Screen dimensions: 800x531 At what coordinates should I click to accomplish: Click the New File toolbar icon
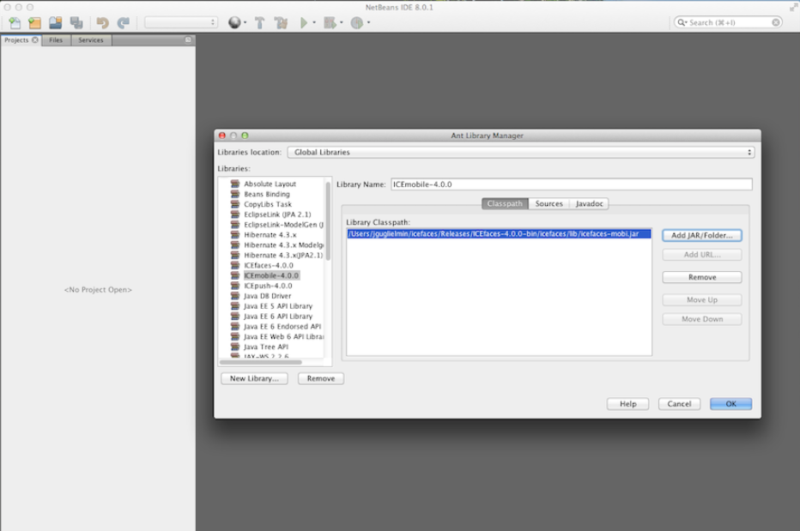click(15, 23)
